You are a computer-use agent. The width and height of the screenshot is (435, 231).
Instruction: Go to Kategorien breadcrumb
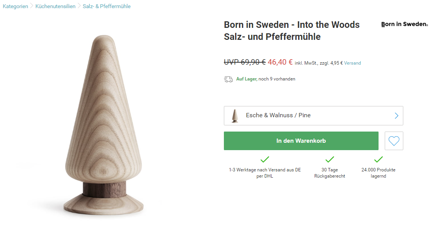tap(15, 6)
